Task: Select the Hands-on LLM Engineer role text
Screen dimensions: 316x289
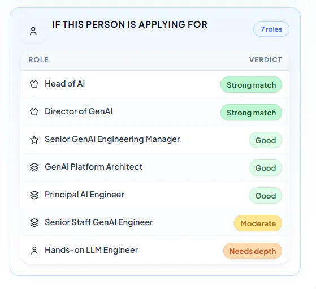Action: tap(91, 250)
